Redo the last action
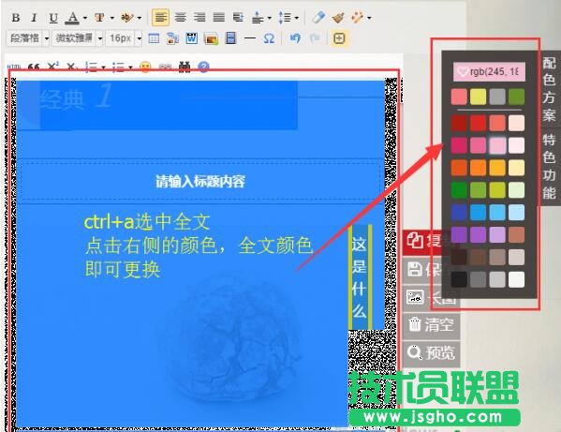Image resolution: width=561 pixels, height=432 pixels. 315,38
